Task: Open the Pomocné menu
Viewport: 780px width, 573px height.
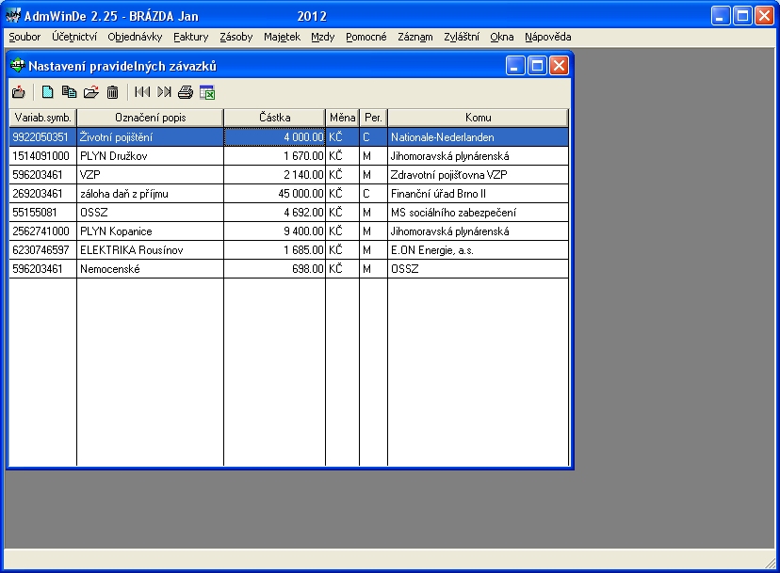Action: point(366,37)
